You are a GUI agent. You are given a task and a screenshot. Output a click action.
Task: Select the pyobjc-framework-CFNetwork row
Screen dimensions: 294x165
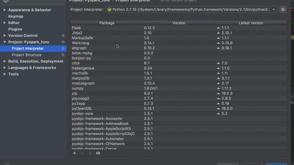(x=179, y=144)
